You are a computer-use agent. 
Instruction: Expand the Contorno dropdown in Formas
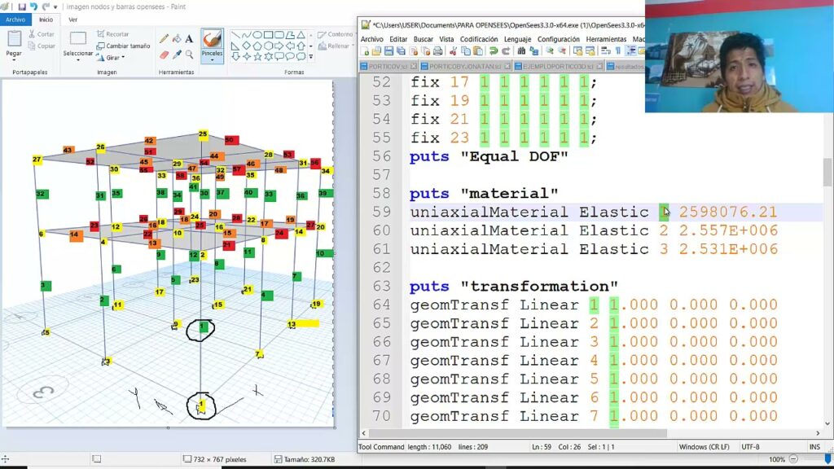(356, 35)
